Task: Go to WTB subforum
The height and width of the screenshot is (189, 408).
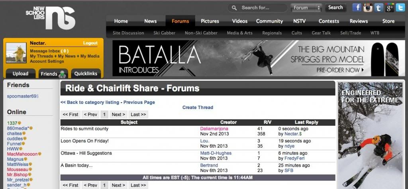Action: [375, 33]
